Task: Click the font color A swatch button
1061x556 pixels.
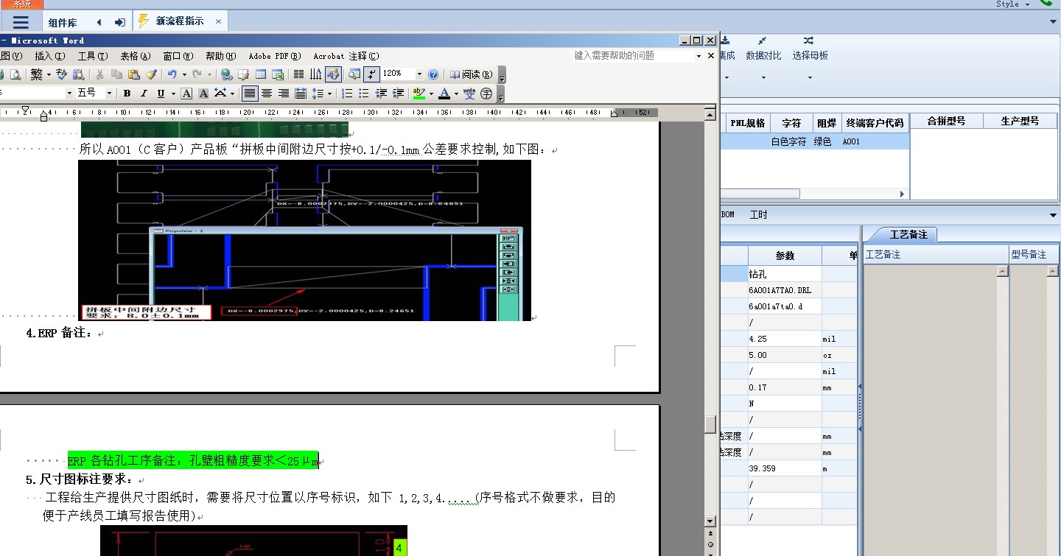Action: pos(444,94)
